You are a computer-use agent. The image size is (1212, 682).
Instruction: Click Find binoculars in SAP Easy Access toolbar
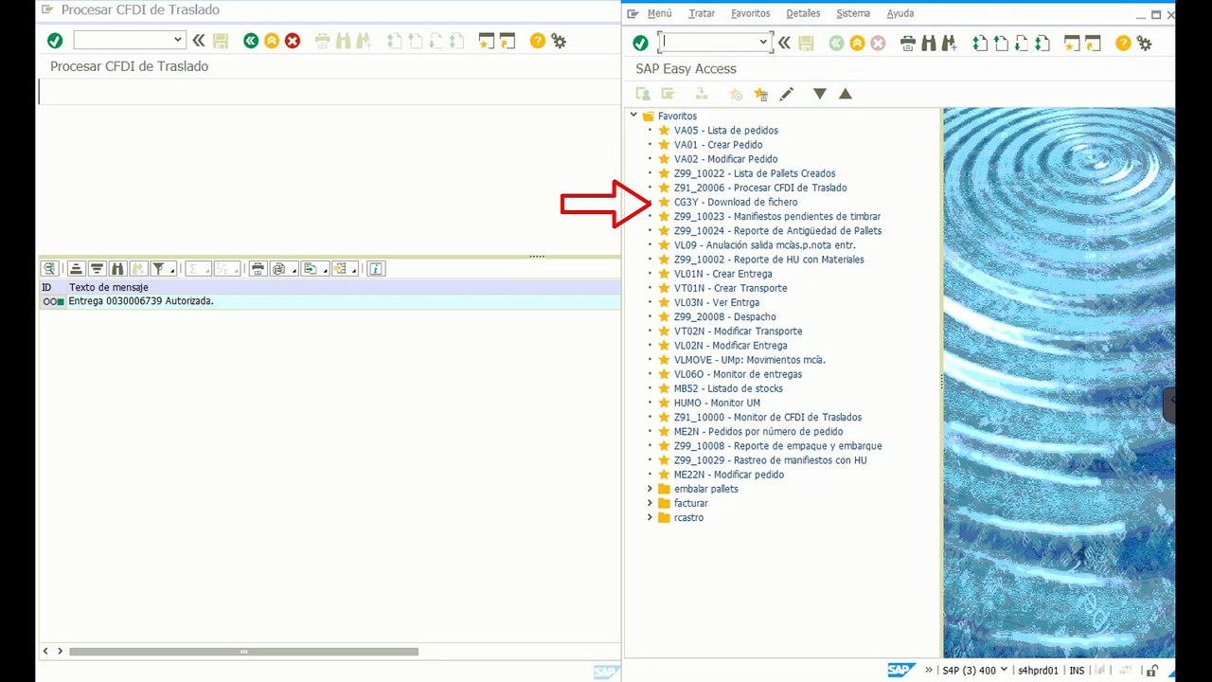(928, 43)
